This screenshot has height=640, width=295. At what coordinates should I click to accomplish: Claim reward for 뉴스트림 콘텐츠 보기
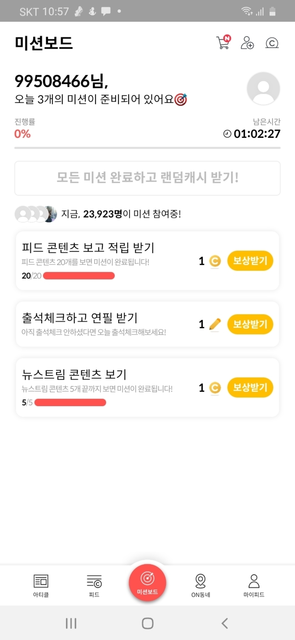click(250, 387)
